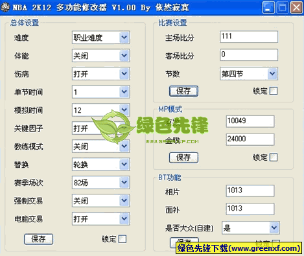Open the 是否大众(自建) dropdown
The height and width of the screenshot is (256, 304).
pyautogui.click(x=274, y=227)
